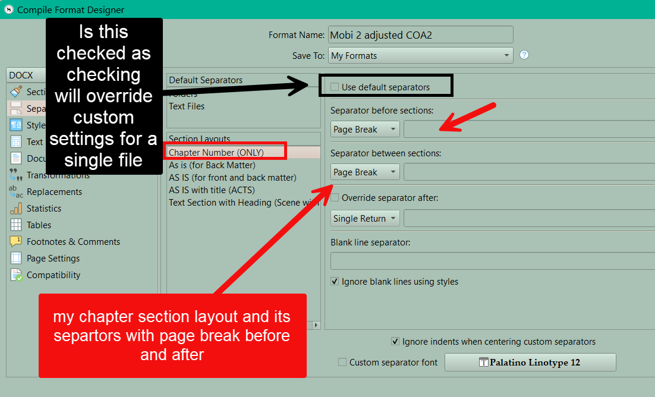The image size is (655, 397).
Task: Select Text Files in Default Separators
Action: point(187,106)
